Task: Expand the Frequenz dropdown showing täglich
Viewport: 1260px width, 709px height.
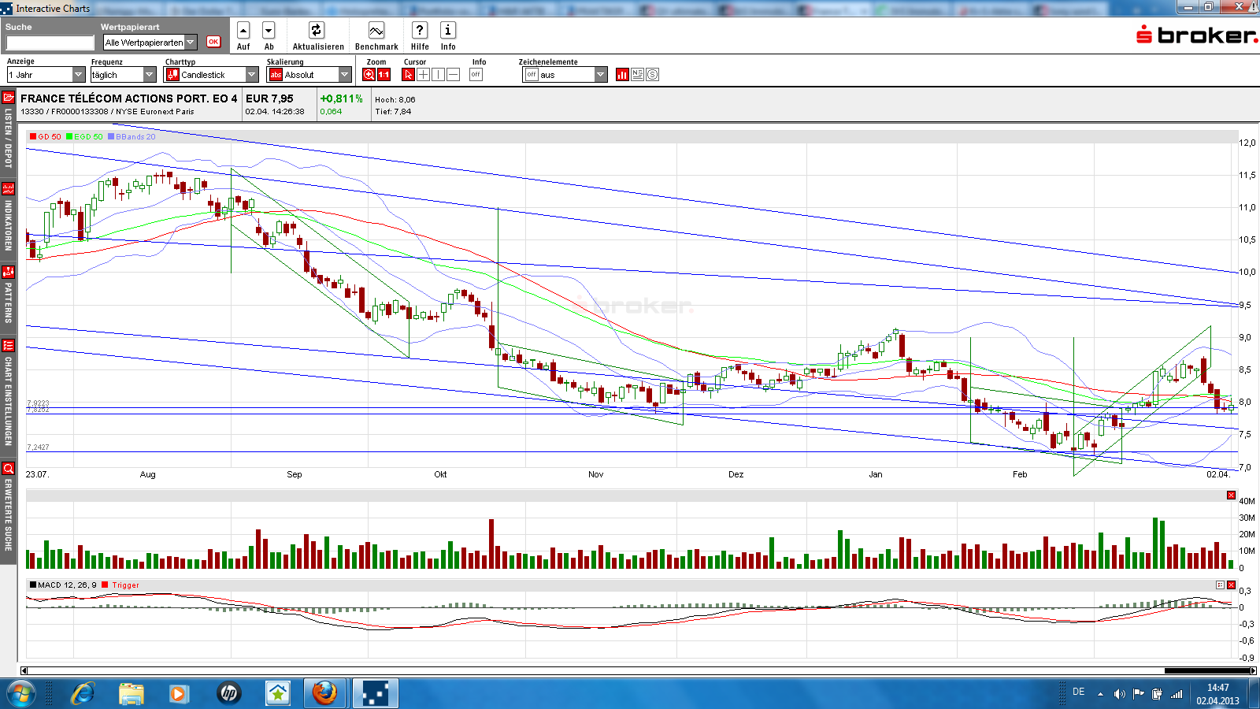Action: (150, 73)
